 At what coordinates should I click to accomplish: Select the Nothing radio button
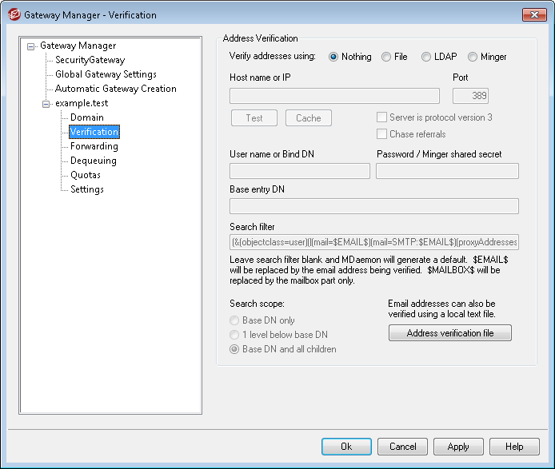click(333, 57)
